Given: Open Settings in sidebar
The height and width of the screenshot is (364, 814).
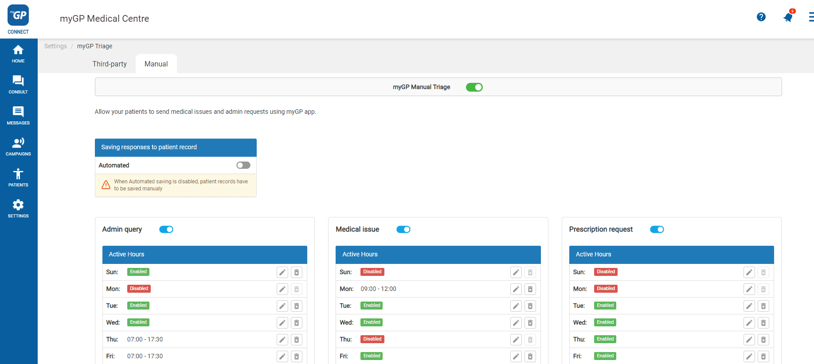Looking at the screenshot, I should tap(18, 209).
